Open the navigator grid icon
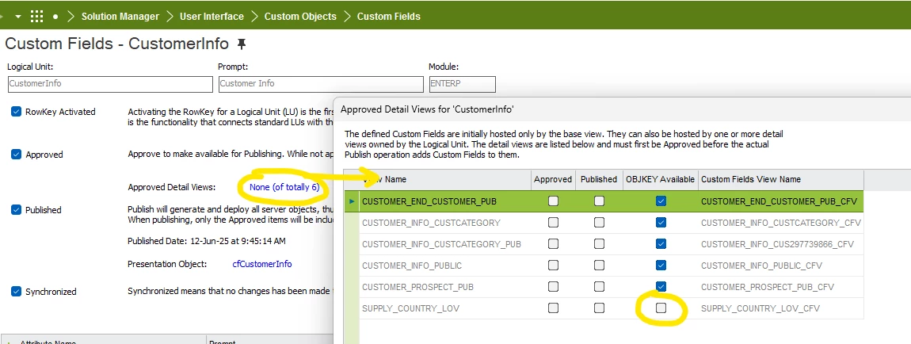The image size is (911, 344). click(x=36, y=17)
